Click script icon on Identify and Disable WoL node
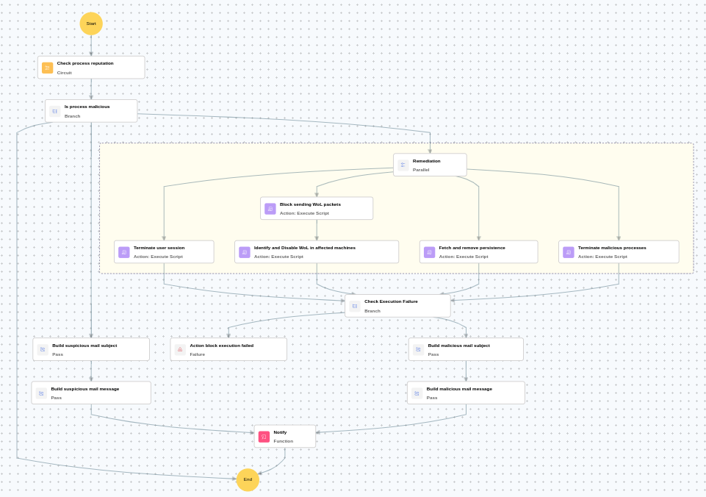This screenshot has height=497, width=706. (245, 252)
